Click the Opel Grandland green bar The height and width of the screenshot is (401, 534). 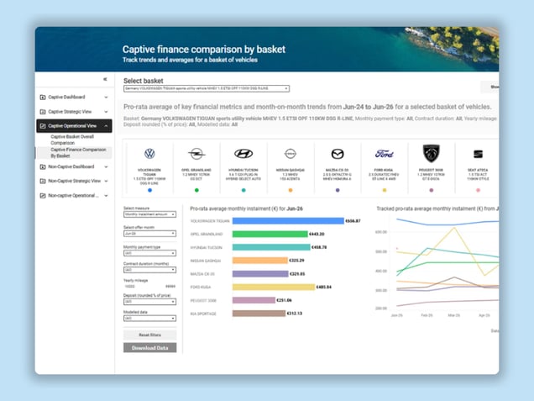click(x=270, y=234)
